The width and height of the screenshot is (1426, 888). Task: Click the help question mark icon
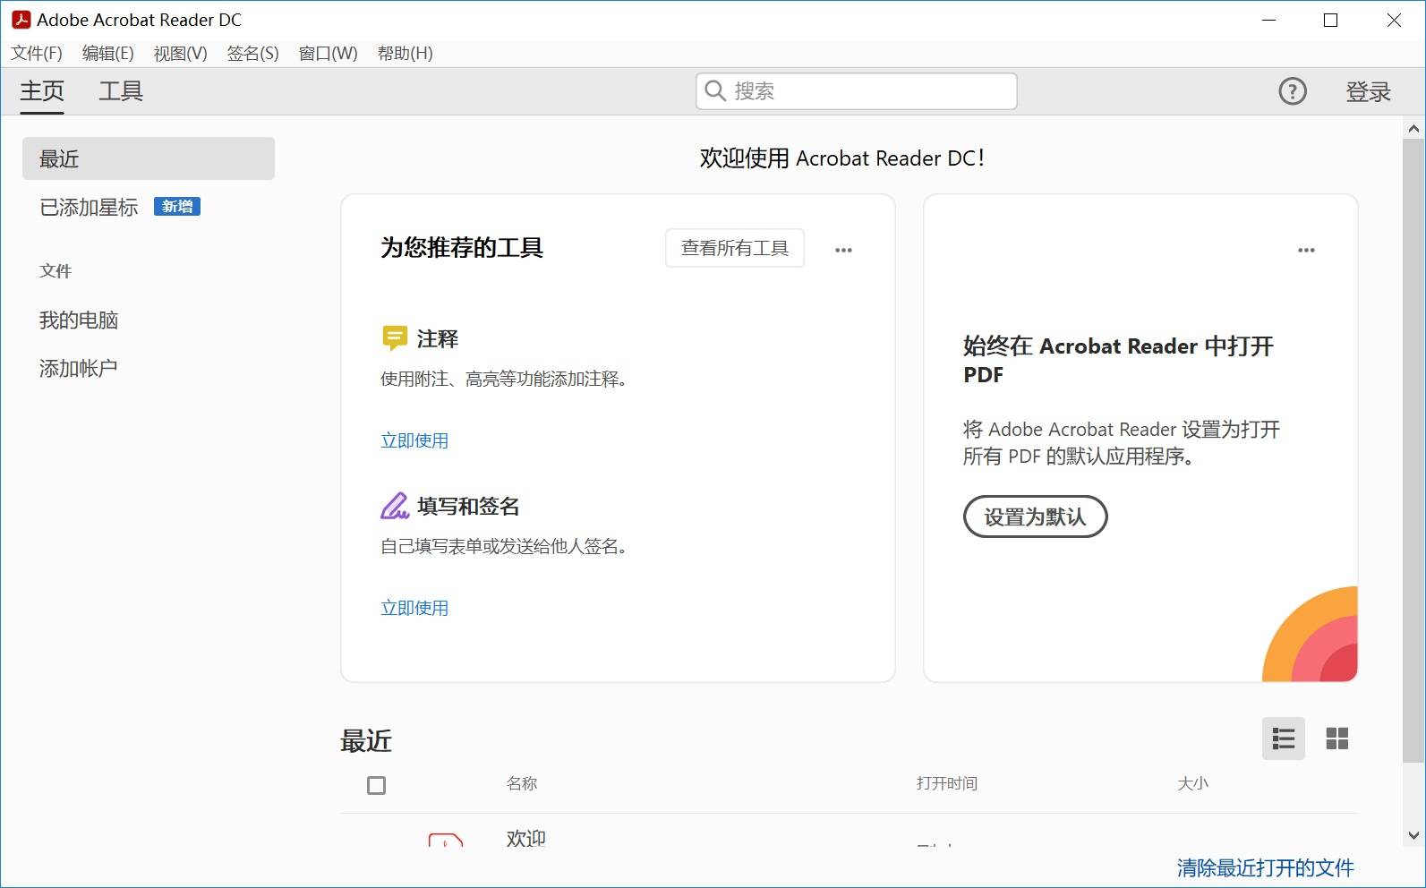[x=1292, y=91]
